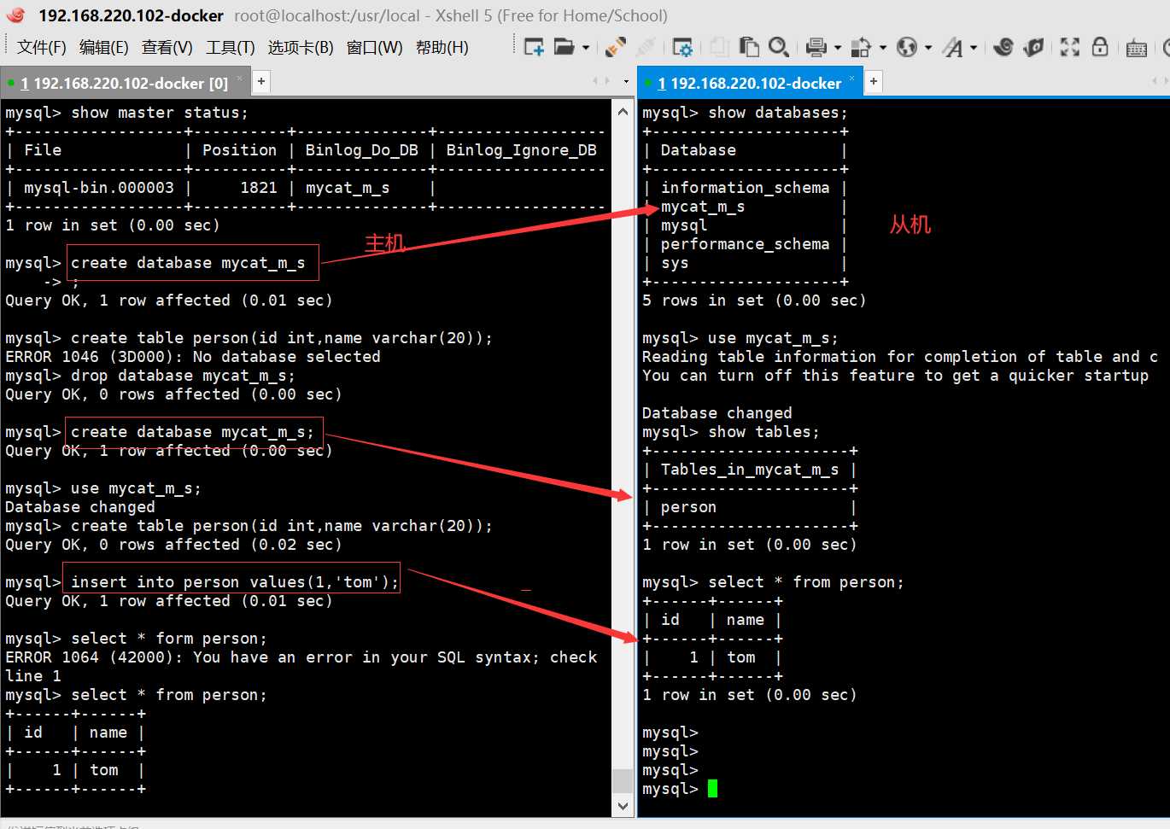1170x829 pixels.
Task: Click 'Binlog_Ignore_DB' column header
Action: pyautogui.click(x=521, y=150)
